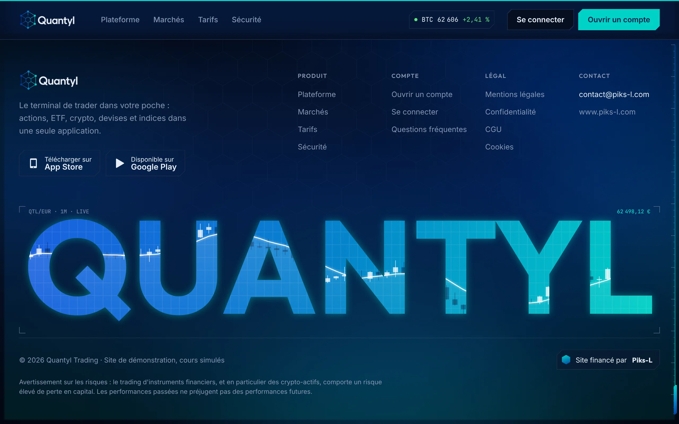Click the CONTACT column heading
679x424 pixels.
point(594,76)
